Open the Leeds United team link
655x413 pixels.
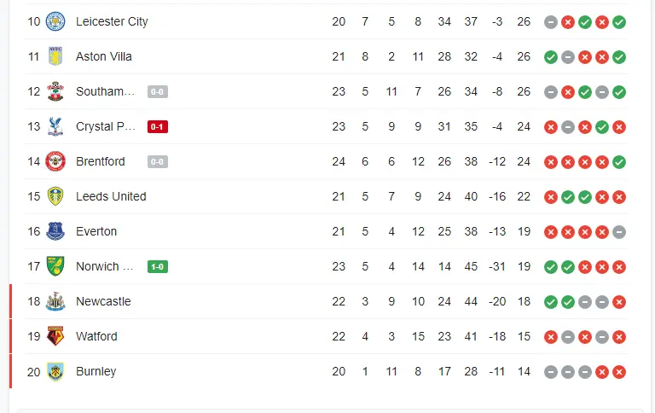click(111, 196)
